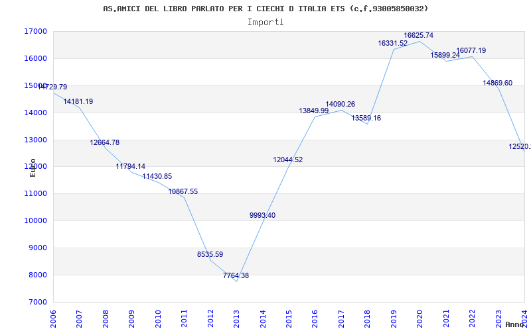The image size is (531, 331).
Task: Click x-axis year 2022
Action: point(472,318)
